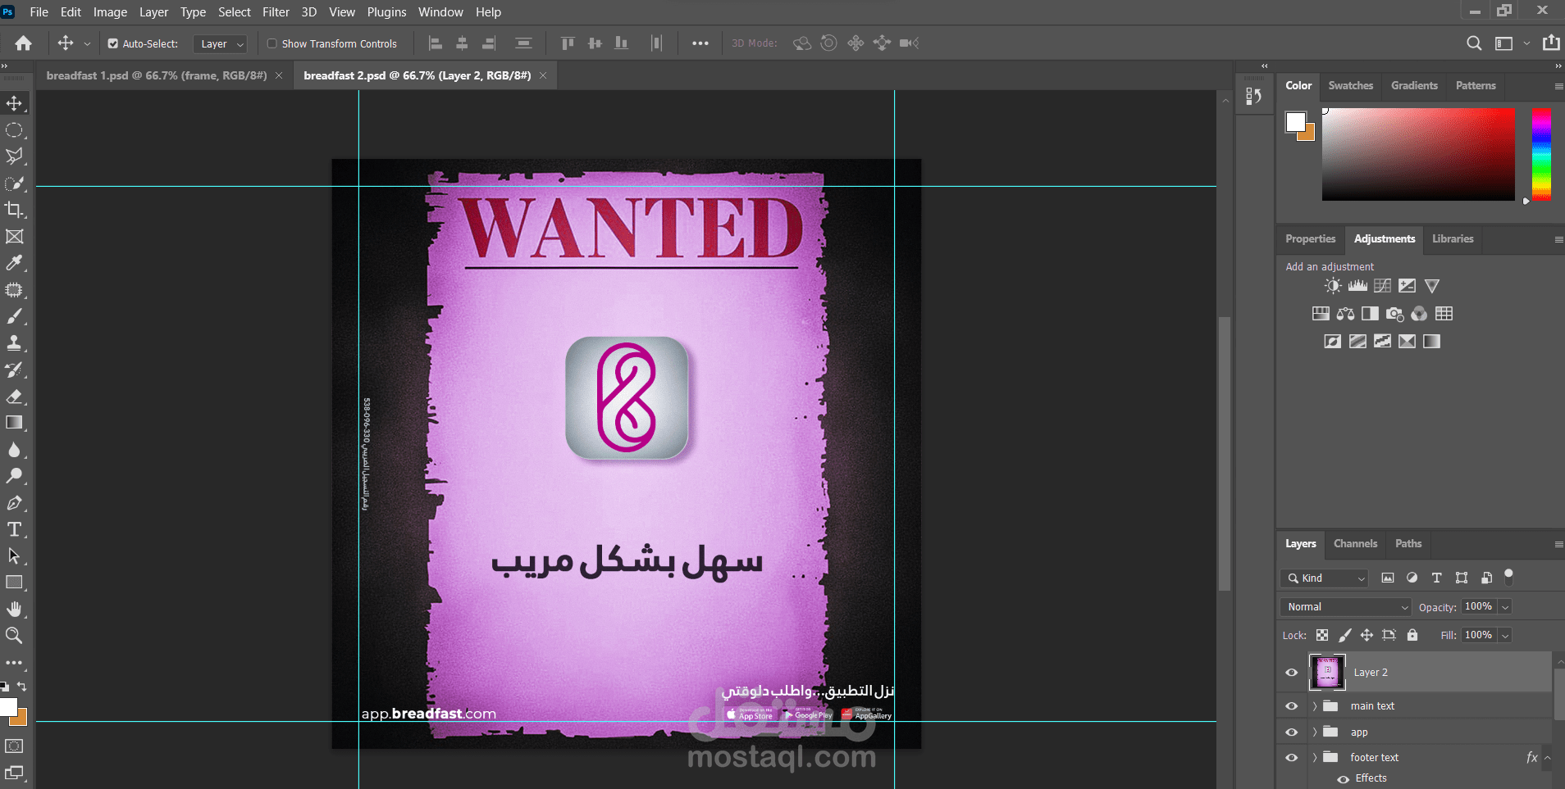Open the Image menu
1565x789 pixels.
point(110,12)
